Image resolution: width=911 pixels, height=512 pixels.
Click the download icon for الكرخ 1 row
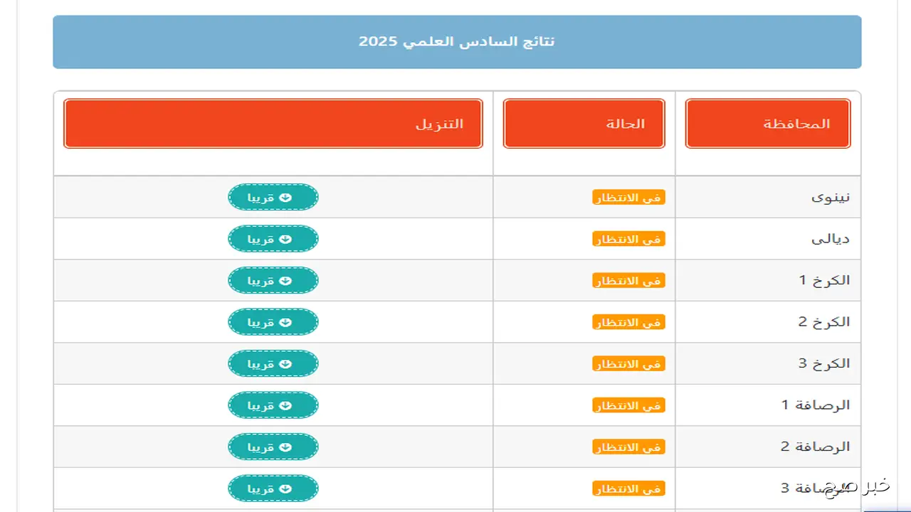[x=286, y=280]
